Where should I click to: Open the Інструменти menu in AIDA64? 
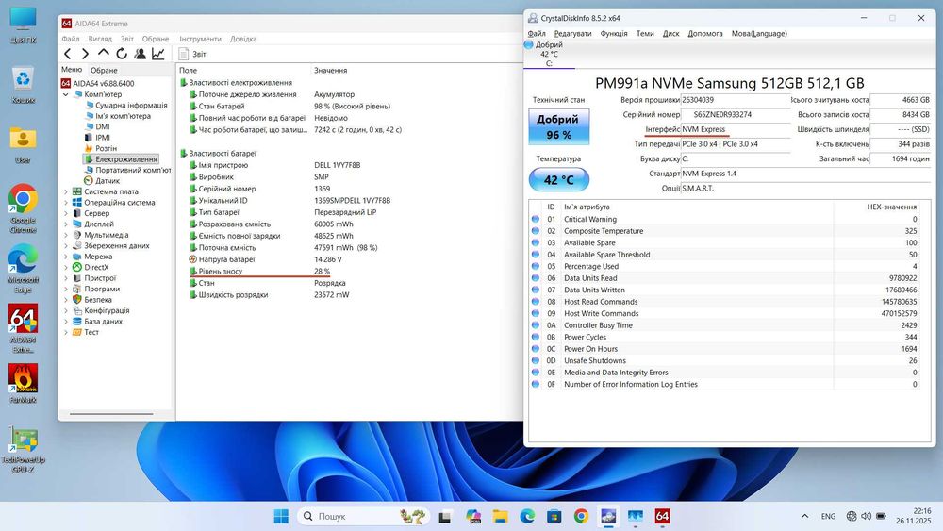[x=200, y=39]
